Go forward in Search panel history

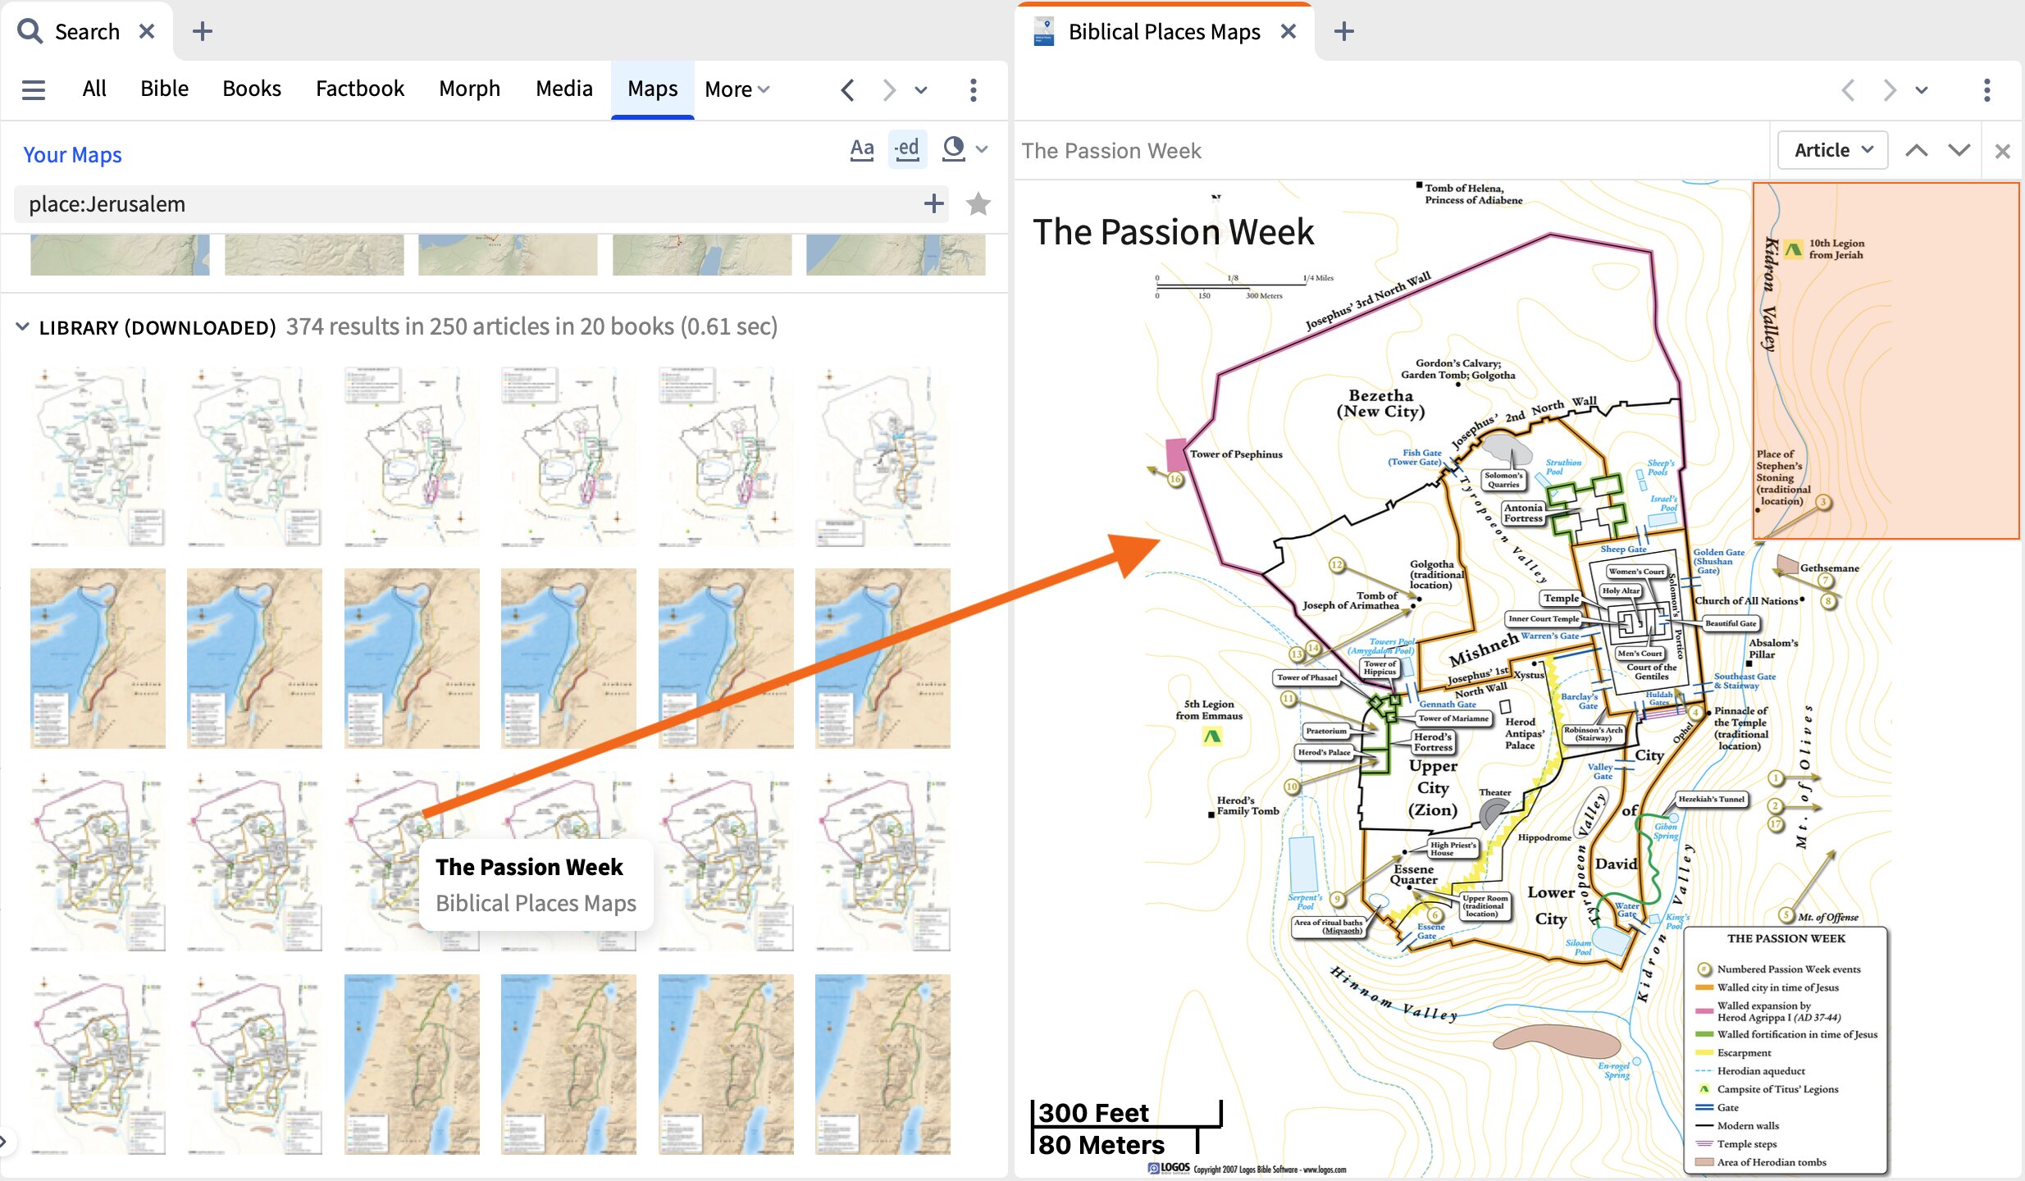click(888, 89)
